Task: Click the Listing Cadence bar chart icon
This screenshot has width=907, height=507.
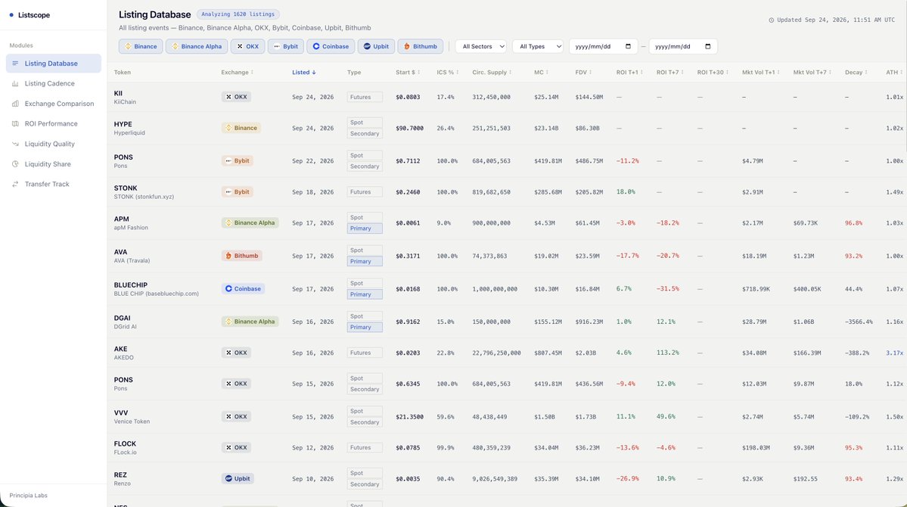Action: tap(15, 83)
